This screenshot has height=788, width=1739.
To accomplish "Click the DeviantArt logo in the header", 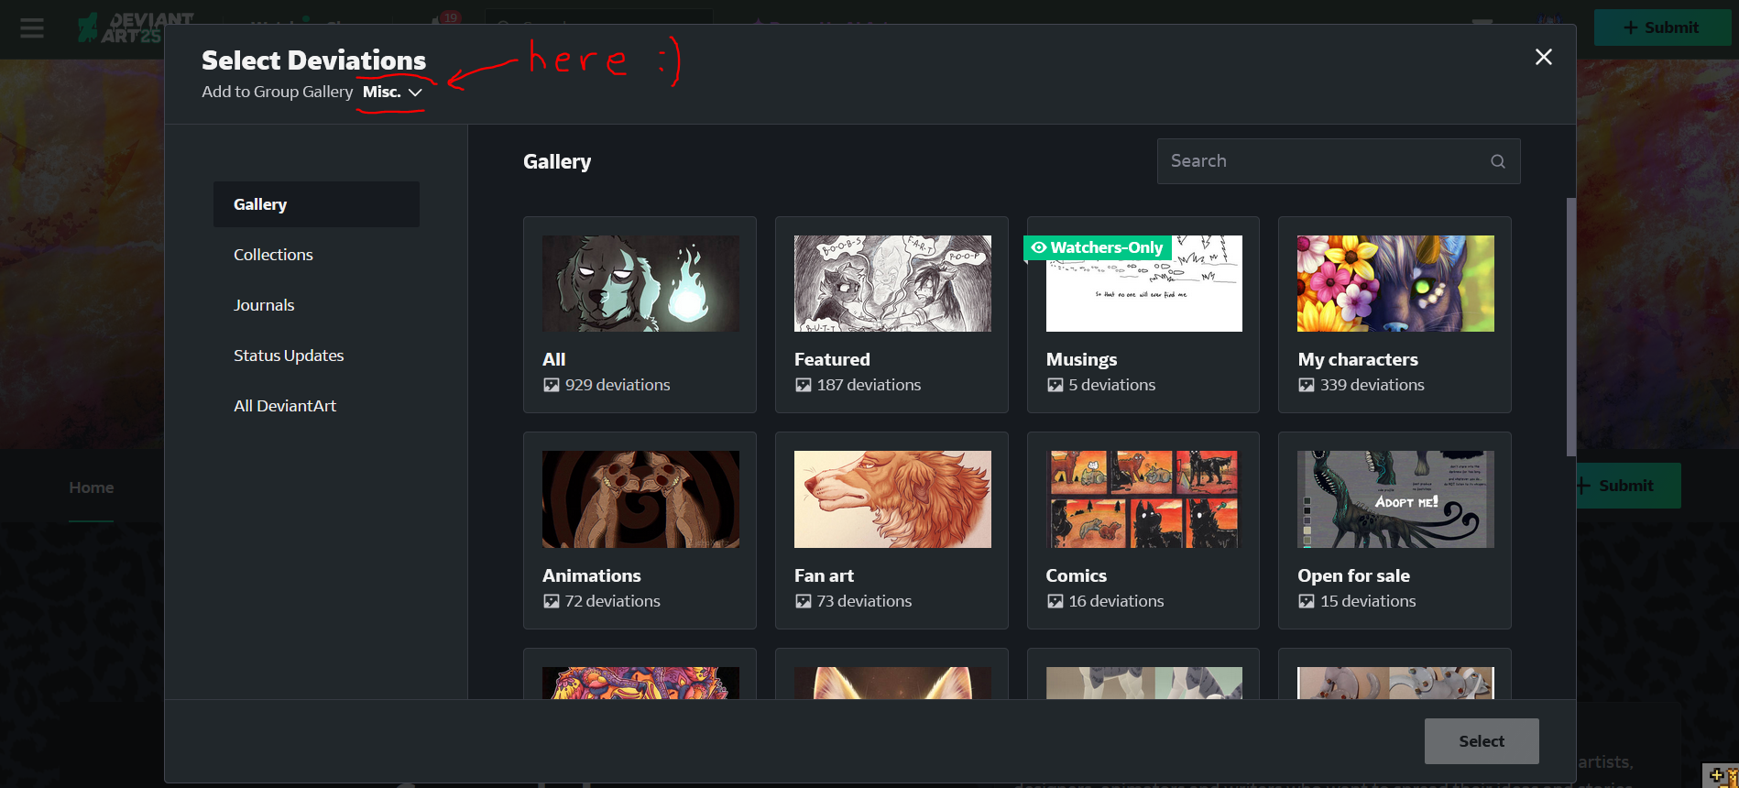I will pos(136,28).
